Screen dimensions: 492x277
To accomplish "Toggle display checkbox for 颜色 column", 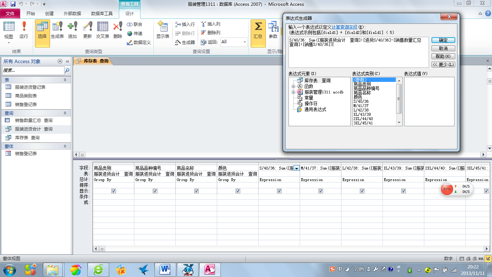I will coord(238,191).
